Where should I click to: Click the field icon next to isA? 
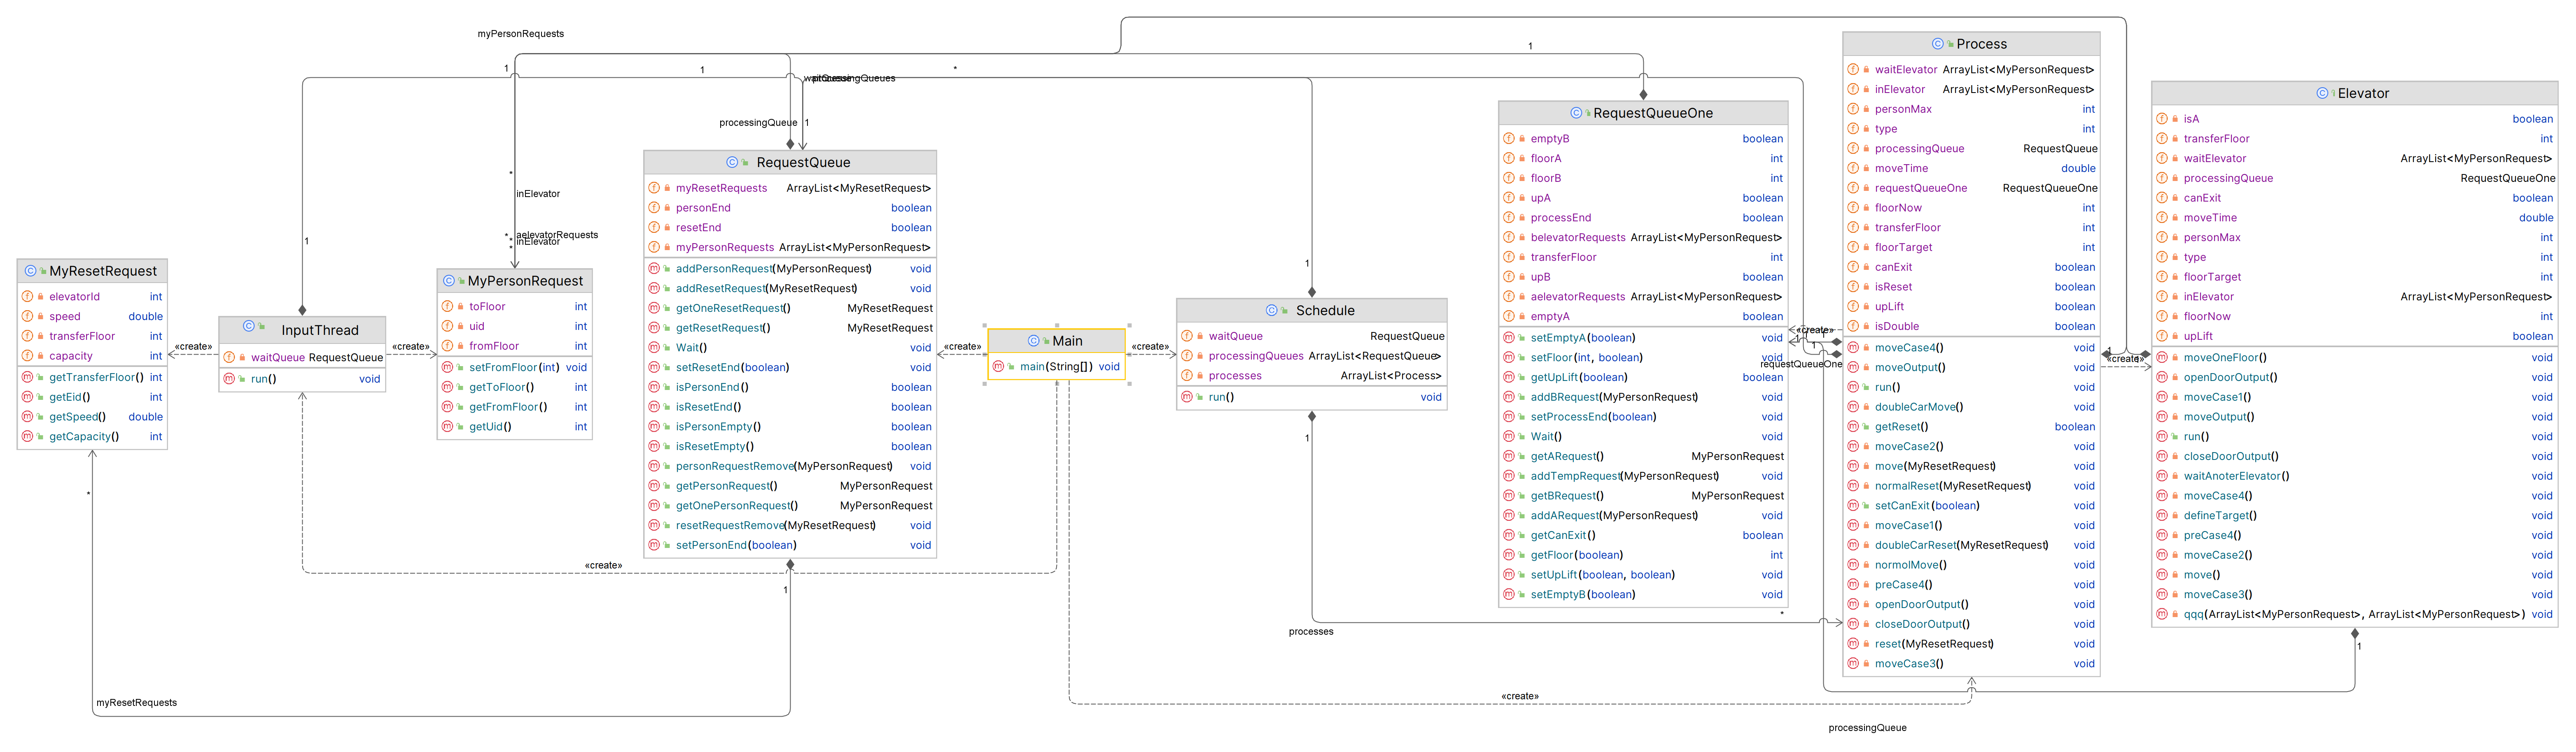(2162, 119)
